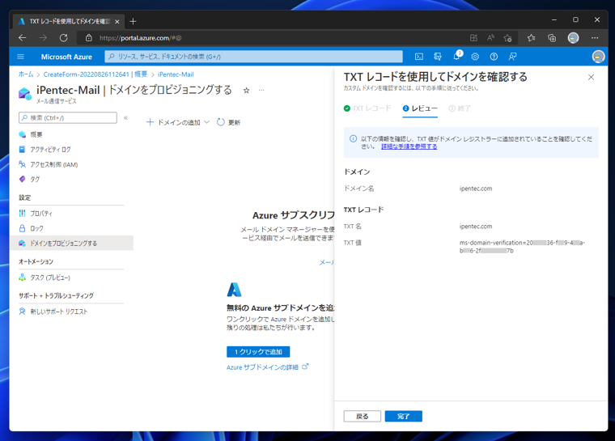Click the 1 クリックで追加 button
The width and height of the screenshot is (615, 441).
(258, 352)
